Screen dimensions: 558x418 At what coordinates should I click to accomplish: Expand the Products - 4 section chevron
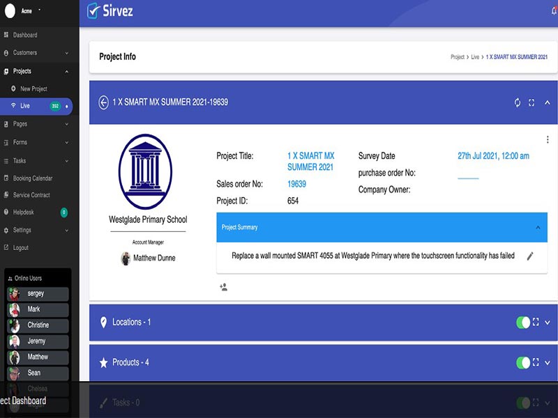[548, 362]
